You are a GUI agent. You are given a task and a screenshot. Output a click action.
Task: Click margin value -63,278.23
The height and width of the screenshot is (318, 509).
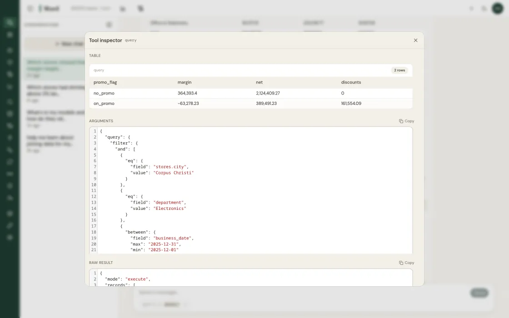tap(188, 104)
